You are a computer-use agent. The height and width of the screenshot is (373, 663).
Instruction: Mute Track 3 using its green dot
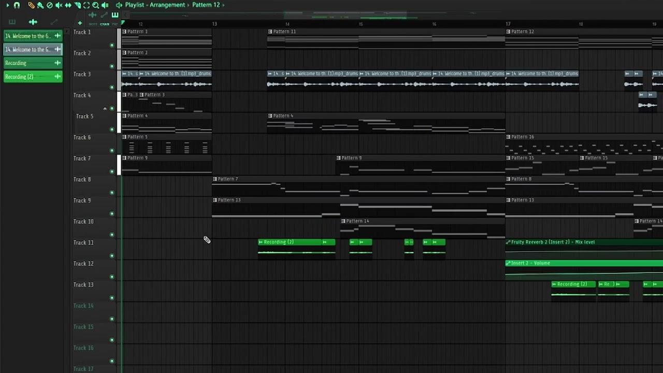(x=112, y=88)
